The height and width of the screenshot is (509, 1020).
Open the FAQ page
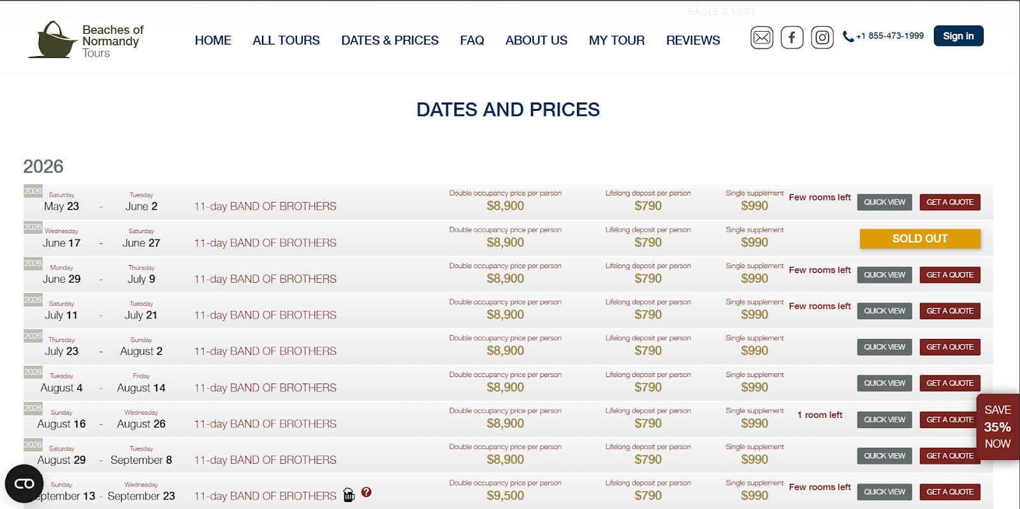pos(472,40)
